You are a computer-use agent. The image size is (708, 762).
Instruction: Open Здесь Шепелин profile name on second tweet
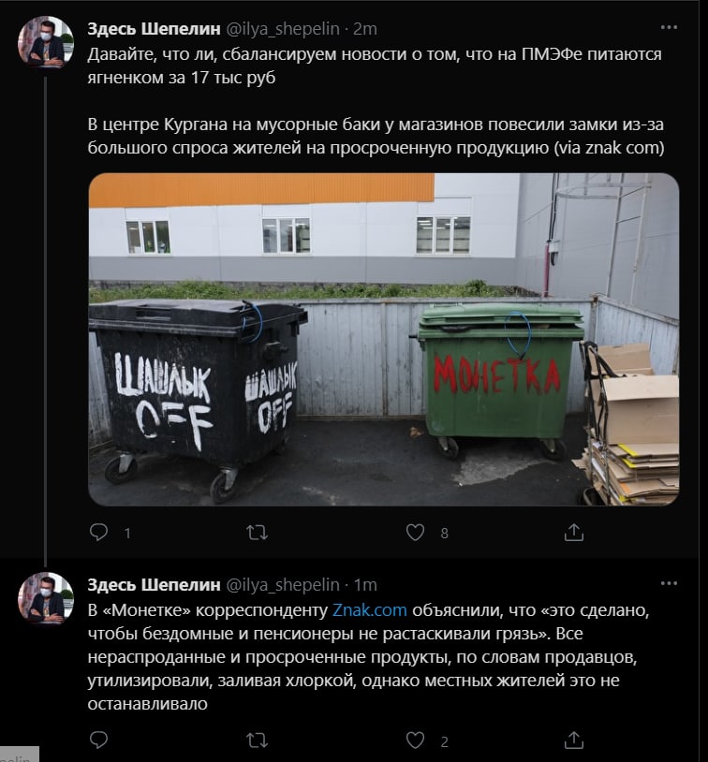click(x=154, y=585)
